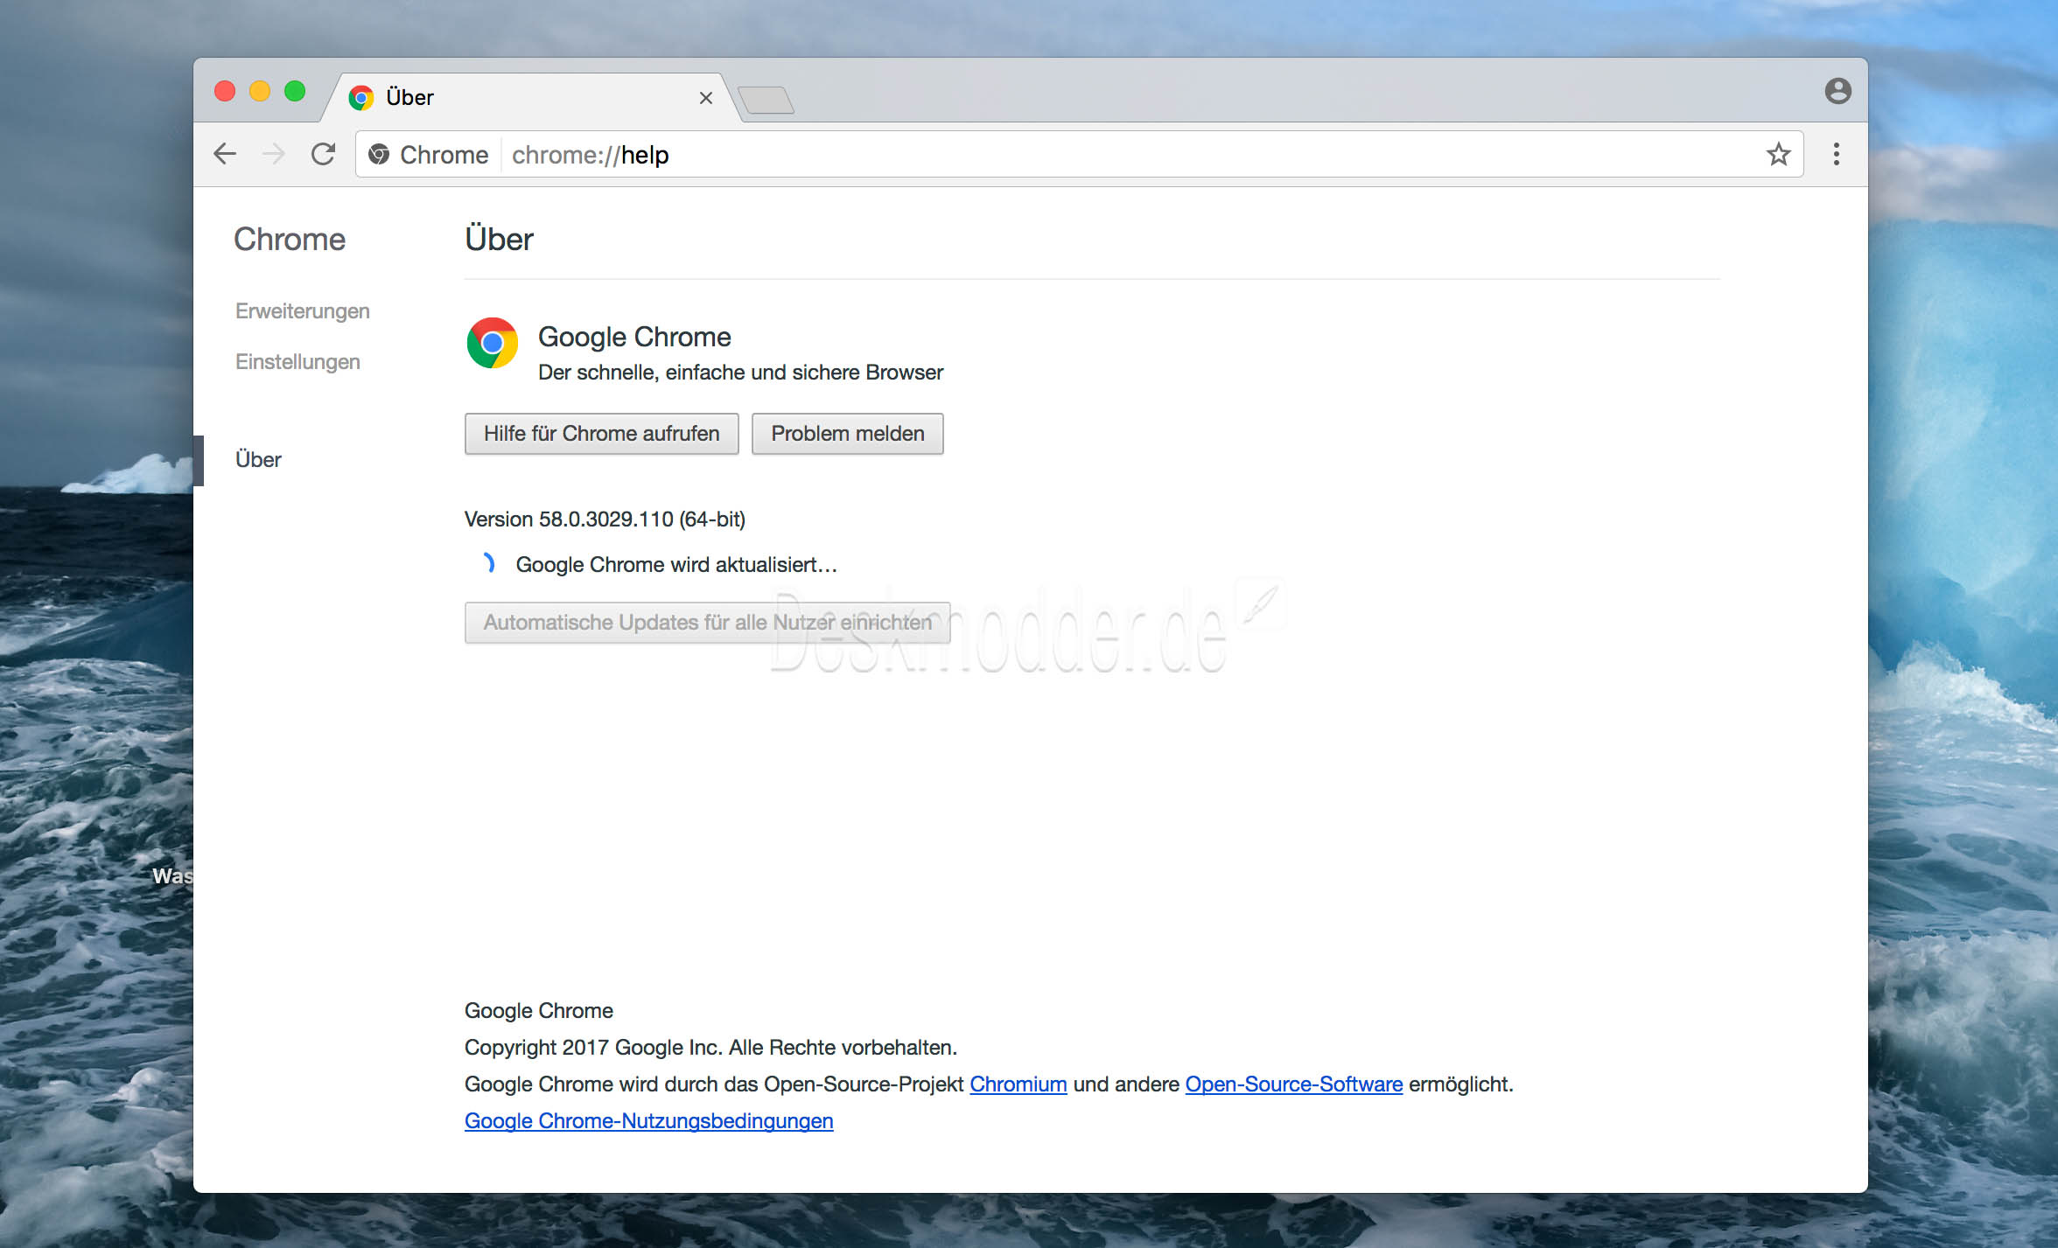This screenshot has height=1248, width=2058.
Task: Open the Chromium link
Action: click(1018, 1084)
